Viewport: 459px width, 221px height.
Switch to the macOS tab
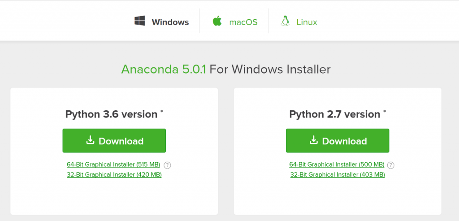(x=243, y=22)
